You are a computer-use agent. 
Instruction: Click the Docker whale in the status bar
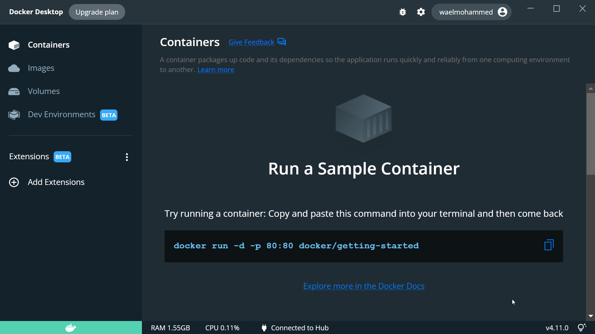71,328
